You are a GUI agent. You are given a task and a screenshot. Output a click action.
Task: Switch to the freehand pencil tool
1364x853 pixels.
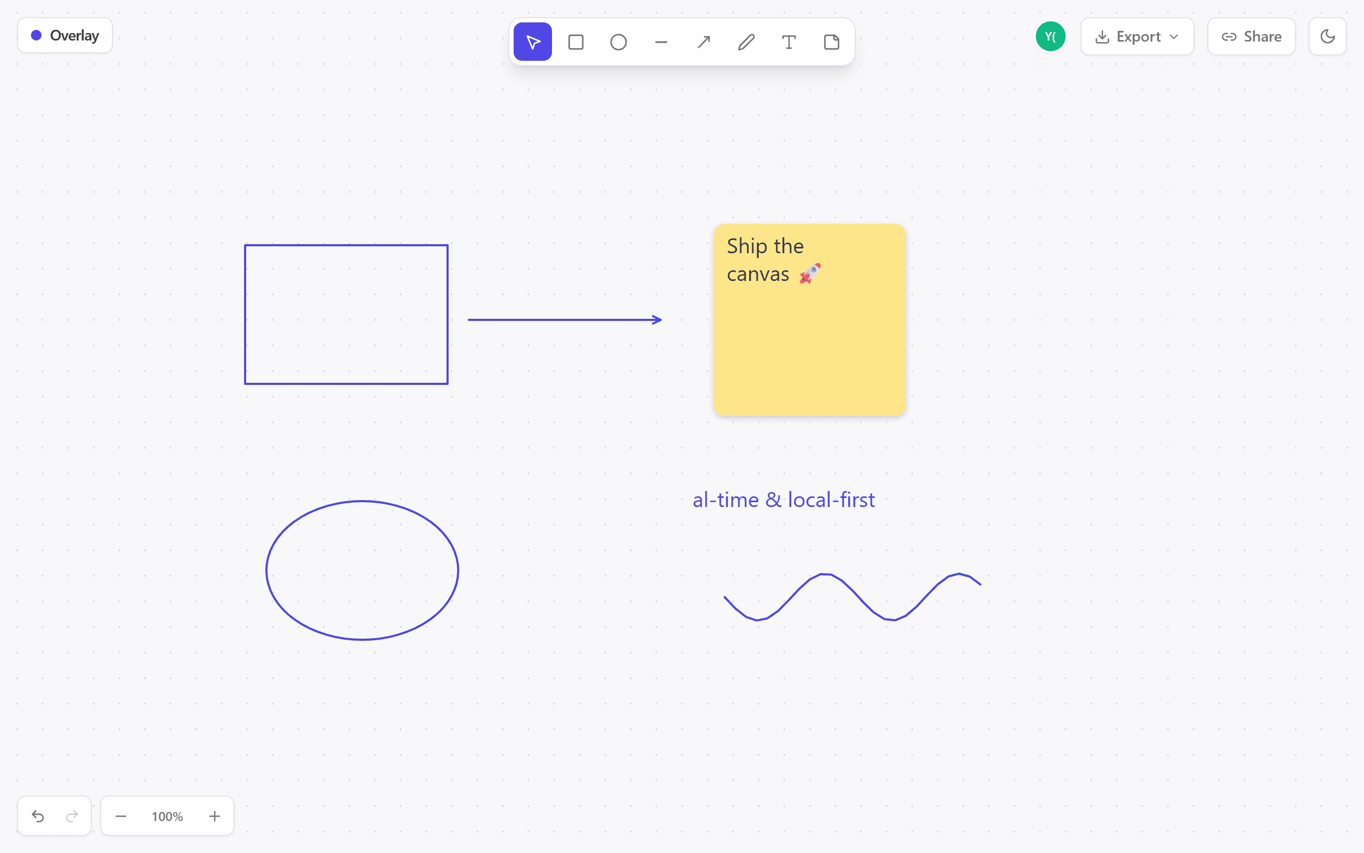tap(746, 42)
